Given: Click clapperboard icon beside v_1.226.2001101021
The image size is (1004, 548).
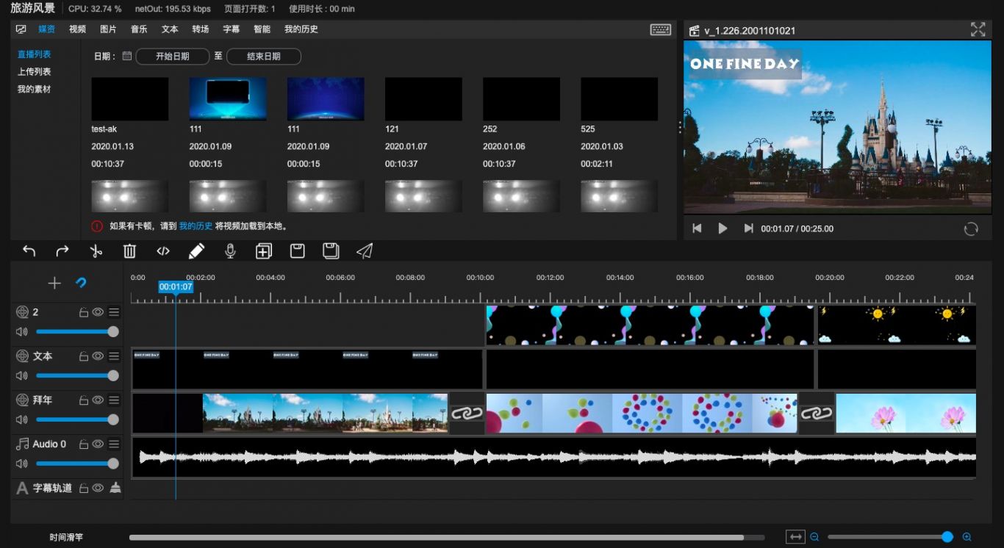Looking at the screenshot, I should pyautogui.click(x=694, y=31).
